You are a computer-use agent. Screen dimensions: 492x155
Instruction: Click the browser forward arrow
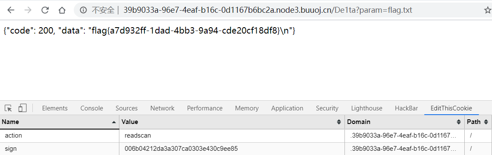coord(28,10)
